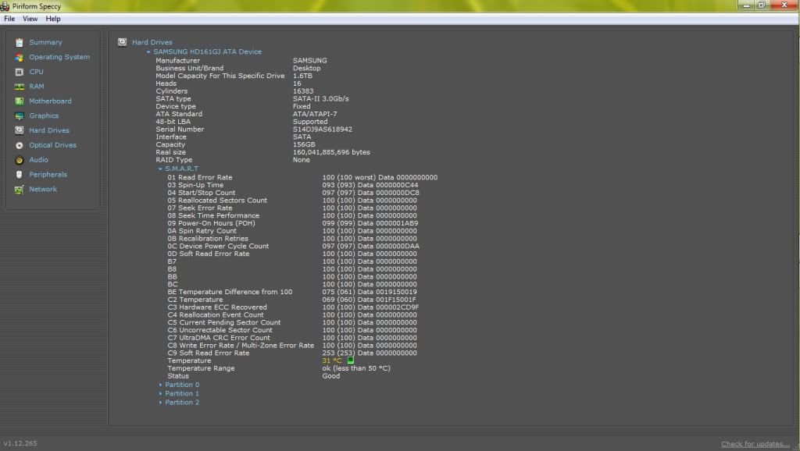
Task: Open the View menu
Action: point(30,19)
